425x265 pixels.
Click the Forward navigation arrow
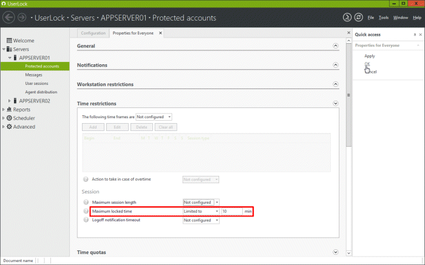[22, 18]
